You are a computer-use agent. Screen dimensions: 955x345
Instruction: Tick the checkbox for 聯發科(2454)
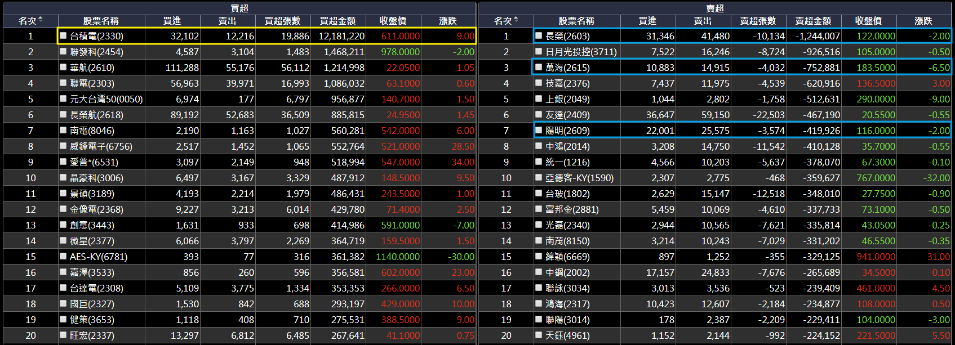tap(64, 51)
